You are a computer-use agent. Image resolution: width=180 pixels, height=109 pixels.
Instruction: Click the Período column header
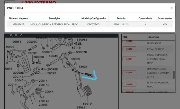[x=121, y=18]
